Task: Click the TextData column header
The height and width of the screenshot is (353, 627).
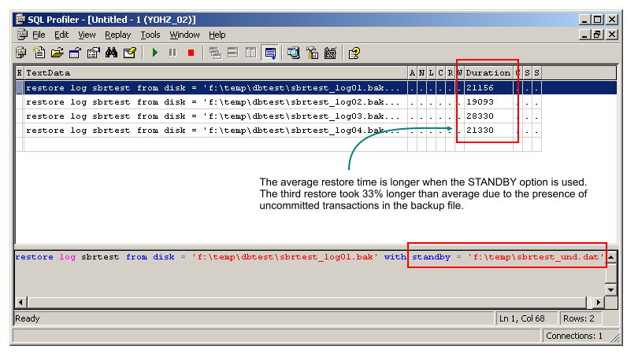Action: click(x=216, y=72)
